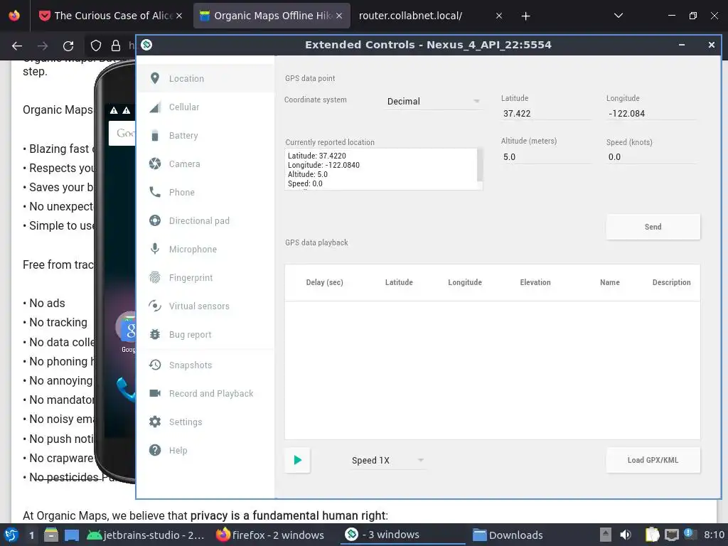
Task: Open firefox - 2 windows taskbar entry
Action: tap(270, 535)
